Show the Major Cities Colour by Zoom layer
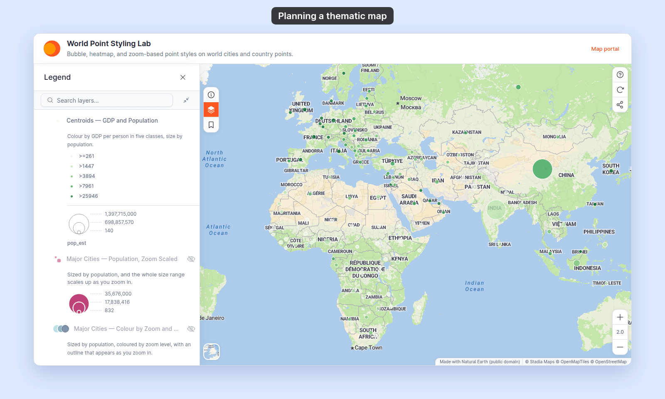Viewport: 665px width, 399px height. pyautogui.click(x=191, y=329)
